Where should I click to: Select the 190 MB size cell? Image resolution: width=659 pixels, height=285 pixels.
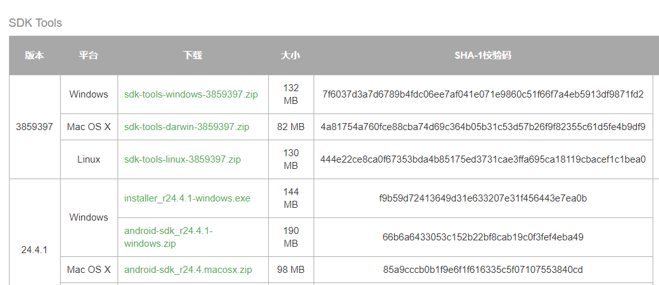click(x=291, y=237)
